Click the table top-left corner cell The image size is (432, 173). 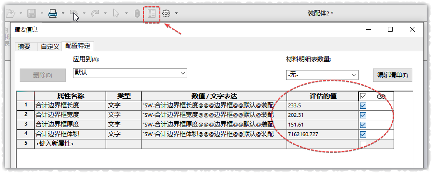point(25,96)
